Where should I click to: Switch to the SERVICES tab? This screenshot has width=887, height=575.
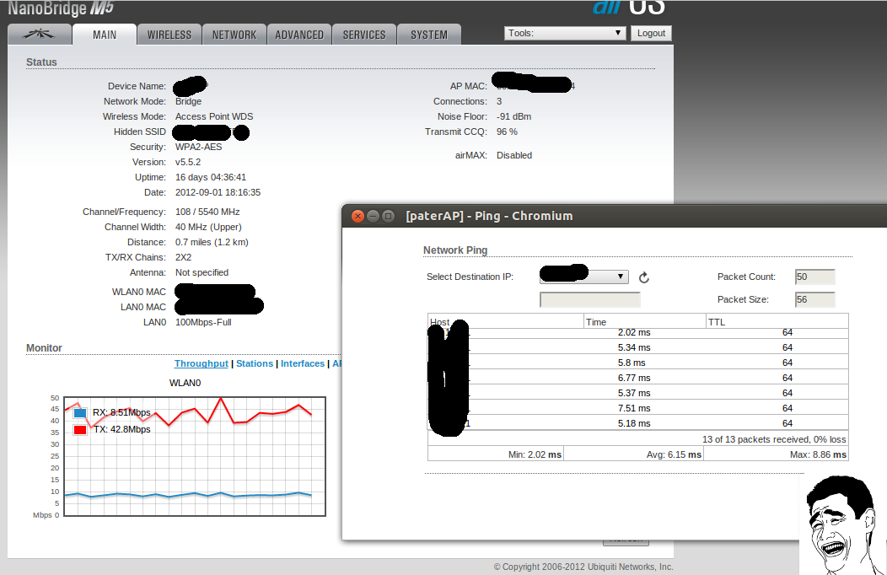(x=363, y=35)
